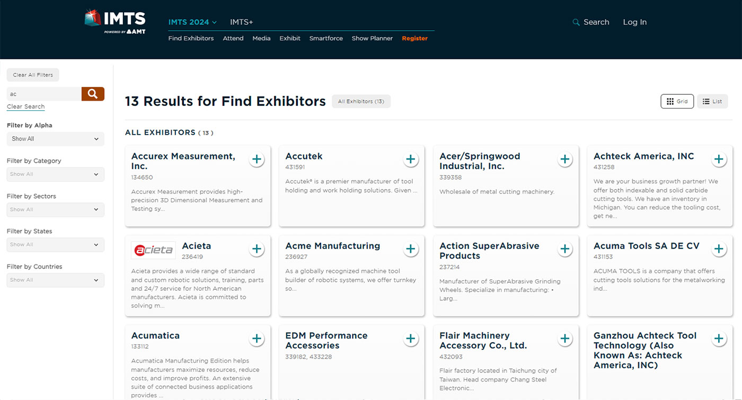
Task: Click the header Search magnifier icon
Action: coord(576,22)
